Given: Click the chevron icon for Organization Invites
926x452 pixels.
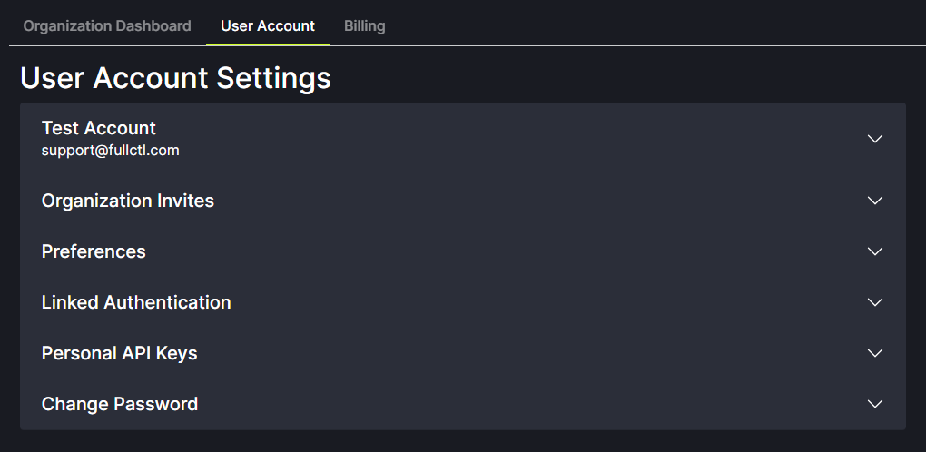Looking at the screenshot, I should (874, 201).
